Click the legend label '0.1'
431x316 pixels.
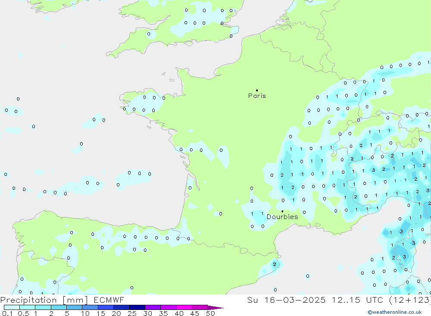(x=7, y=313)
